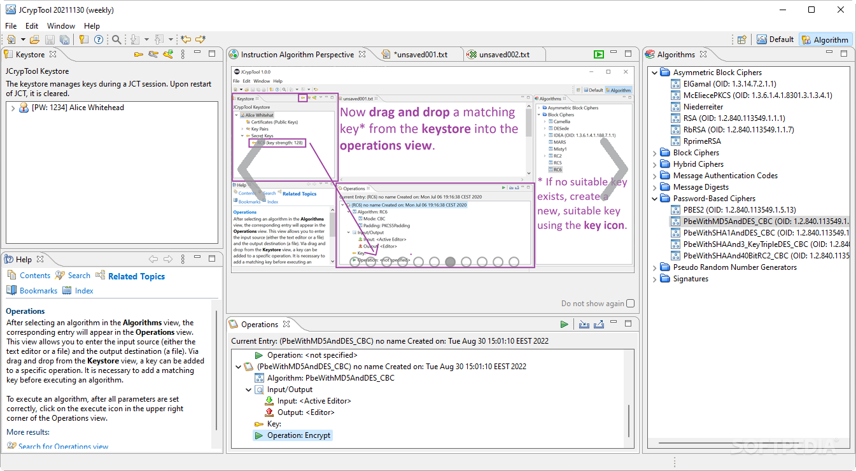Click the single floppy Save icon
The image size is (856, 471).
pyautogui.click(x=50, y=39)
